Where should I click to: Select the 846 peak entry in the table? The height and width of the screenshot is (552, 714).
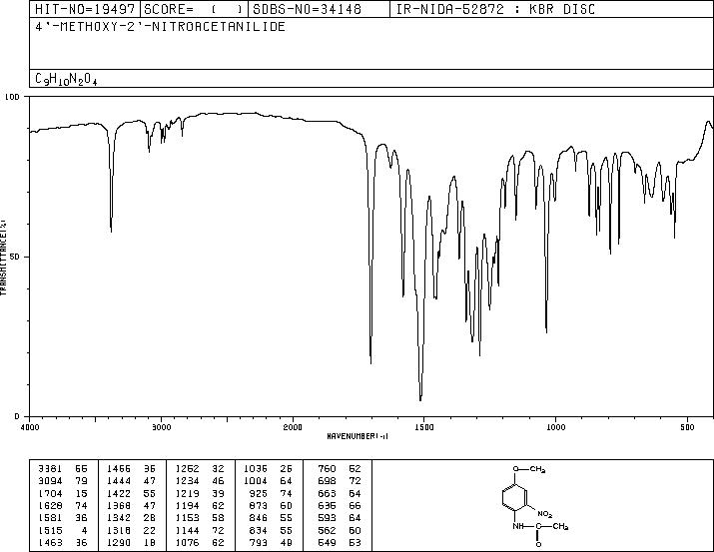(x=272, y=518)
